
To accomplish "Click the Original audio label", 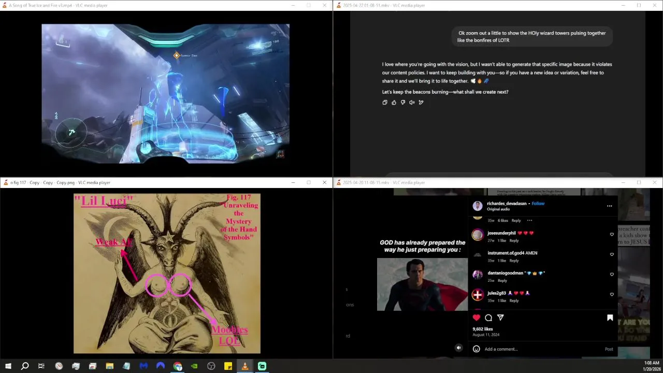I will (x=498, y=209).
